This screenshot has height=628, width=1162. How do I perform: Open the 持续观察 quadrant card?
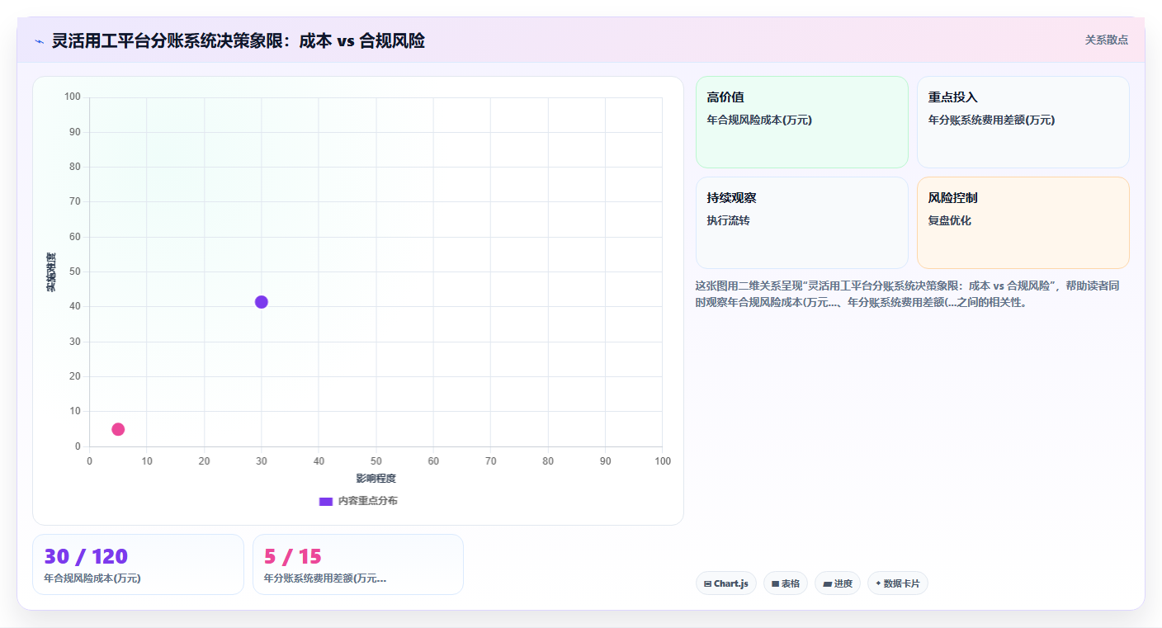802,223
